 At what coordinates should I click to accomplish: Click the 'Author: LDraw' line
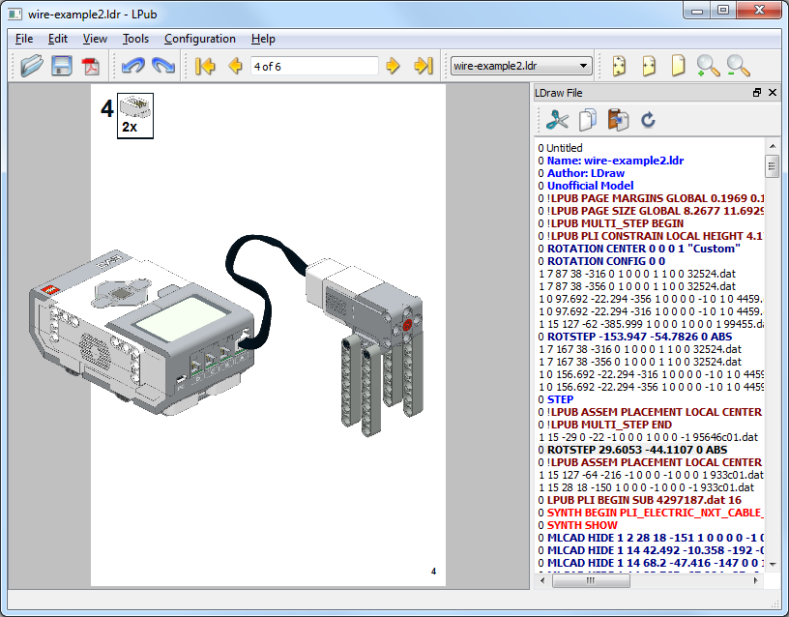(581, 173)
